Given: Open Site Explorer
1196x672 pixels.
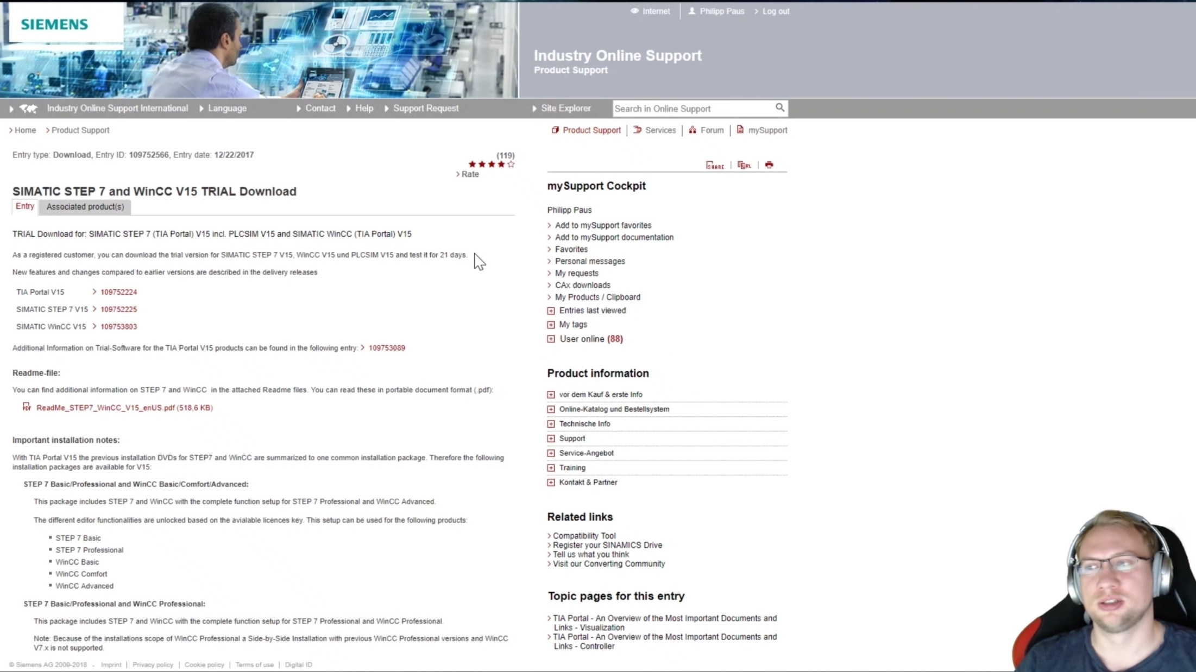Looking at the screenshot, I should coord(565,108).
